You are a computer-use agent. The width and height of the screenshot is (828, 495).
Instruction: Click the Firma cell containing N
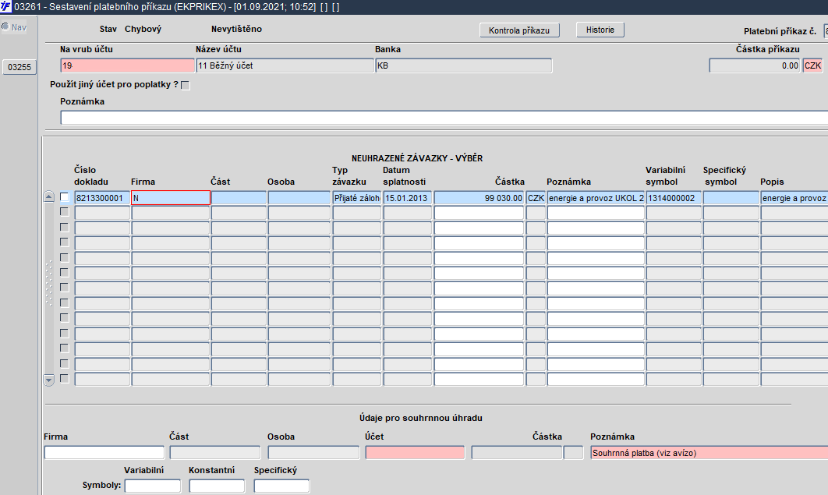click(x=171, y=198)
